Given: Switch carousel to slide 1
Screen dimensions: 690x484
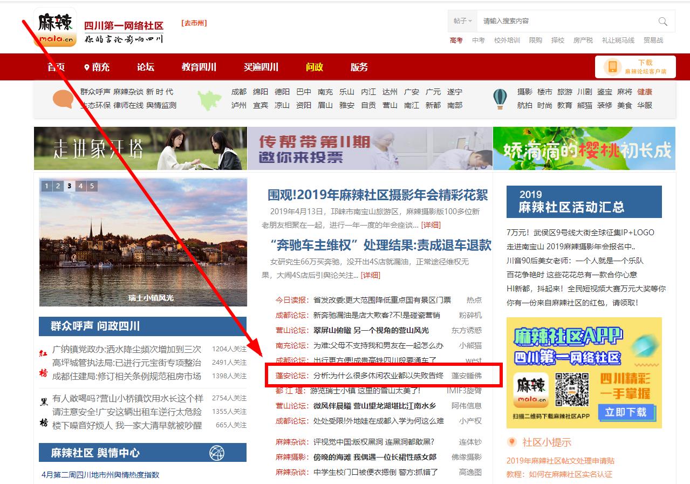Looking at the screenshot, I should pos(46,186).
